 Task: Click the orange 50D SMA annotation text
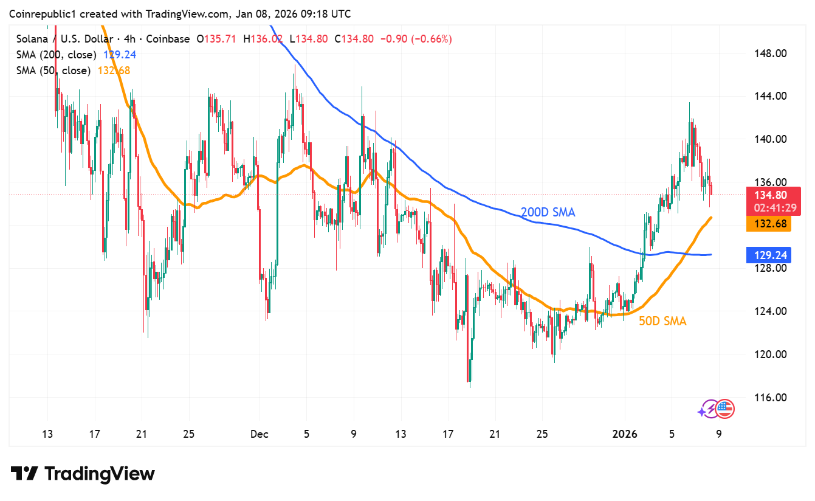point(662,322)
